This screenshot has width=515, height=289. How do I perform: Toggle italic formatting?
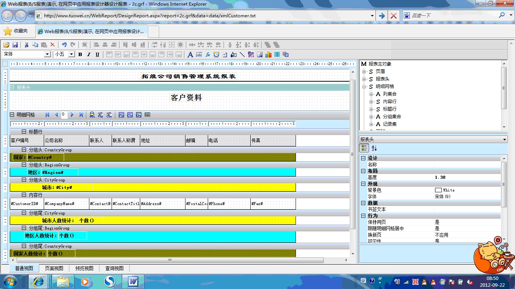click(x=89, y=55)
